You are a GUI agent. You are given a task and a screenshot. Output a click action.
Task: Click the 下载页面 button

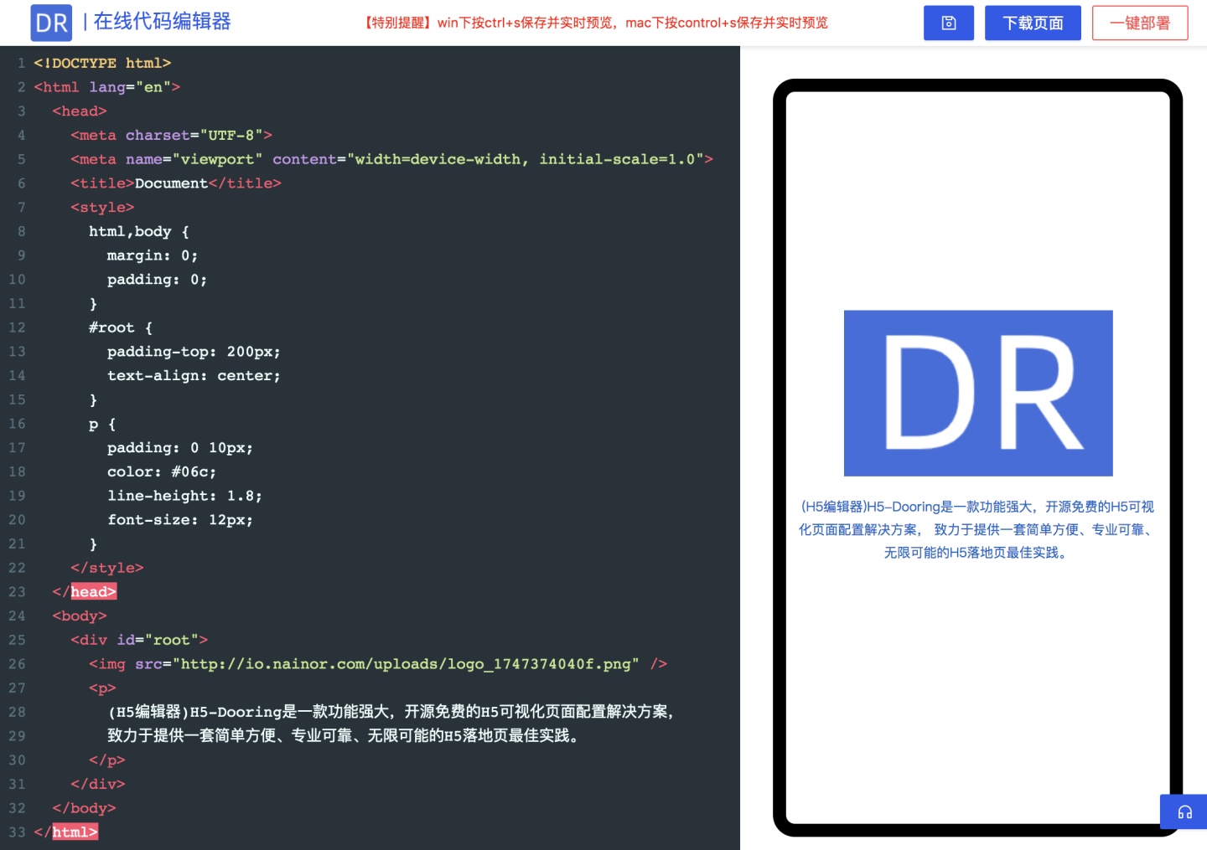pos(1033,23)
